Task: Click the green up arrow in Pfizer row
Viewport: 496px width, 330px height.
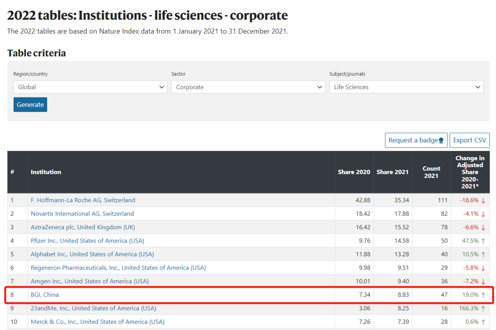Action: click(x=483, y=241)
